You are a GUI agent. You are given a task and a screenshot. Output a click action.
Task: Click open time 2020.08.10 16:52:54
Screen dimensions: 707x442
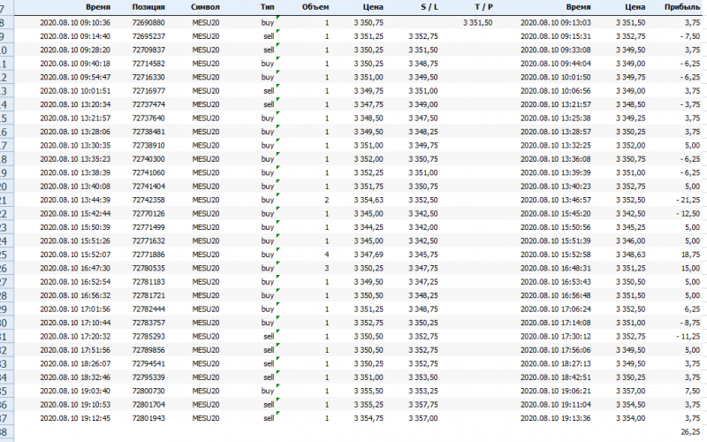coord(75,281)
